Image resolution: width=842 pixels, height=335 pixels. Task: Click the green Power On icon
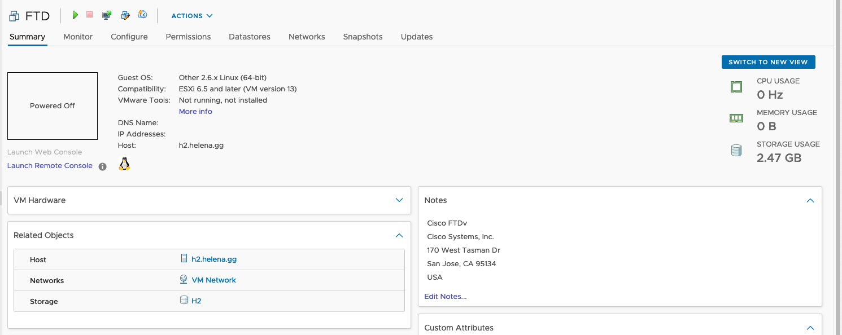[x=75, y=15]
